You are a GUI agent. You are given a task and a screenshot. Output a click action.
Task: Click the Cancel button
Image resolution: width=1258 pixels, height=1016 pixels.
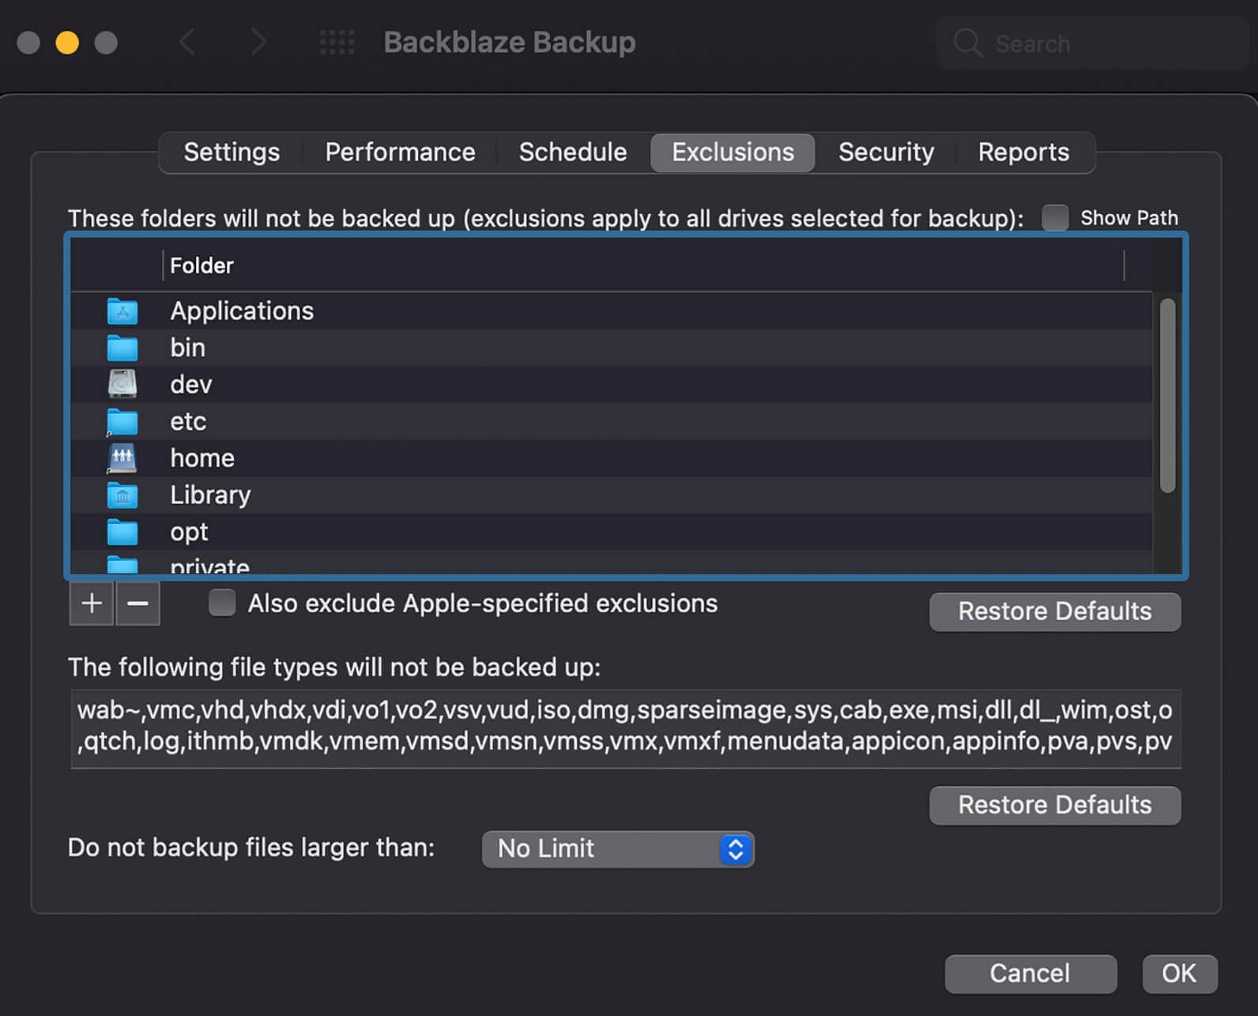pyautogui.click(x=1030, y=973)
